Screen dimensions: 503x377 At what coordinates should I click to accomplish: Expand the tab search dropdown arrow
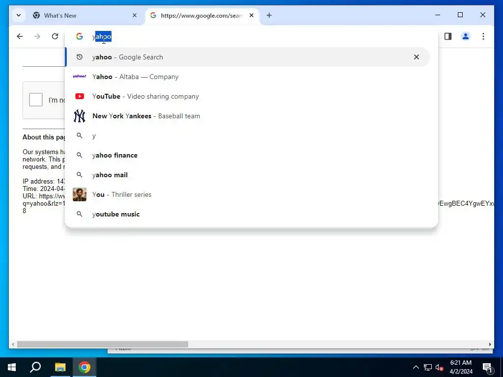[19, 15]
